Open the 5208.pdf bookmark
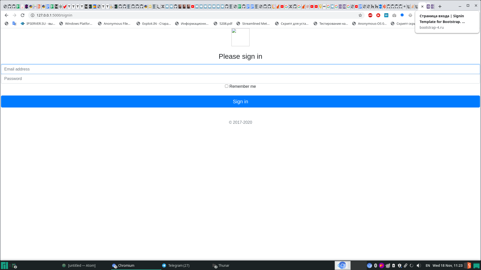The width and height of the screenshot is (481, 270). point(223,23)
